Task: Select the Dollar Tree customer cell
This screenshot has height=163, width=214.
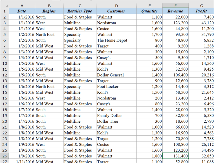Action: click(x=116, y=121)
